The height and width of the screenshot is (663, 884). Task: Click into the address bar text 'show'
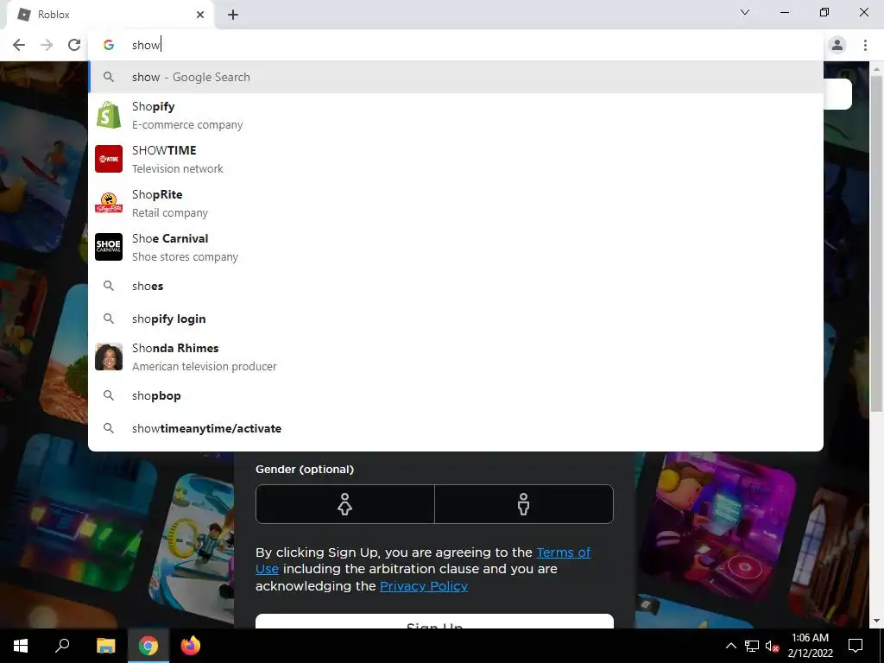pyautogui.click(x=146, y=45)
